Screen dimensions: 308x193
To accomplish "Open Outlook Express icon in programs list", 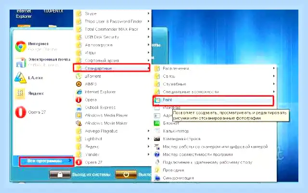I will pos(79,108).
